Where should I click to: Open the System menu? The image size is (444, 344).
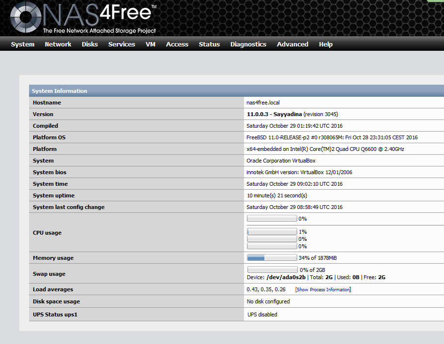click(x=23, y=44)
